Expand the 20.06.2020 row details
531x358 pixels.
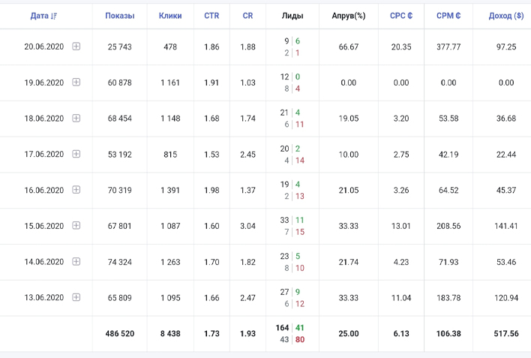coord(76,47)
